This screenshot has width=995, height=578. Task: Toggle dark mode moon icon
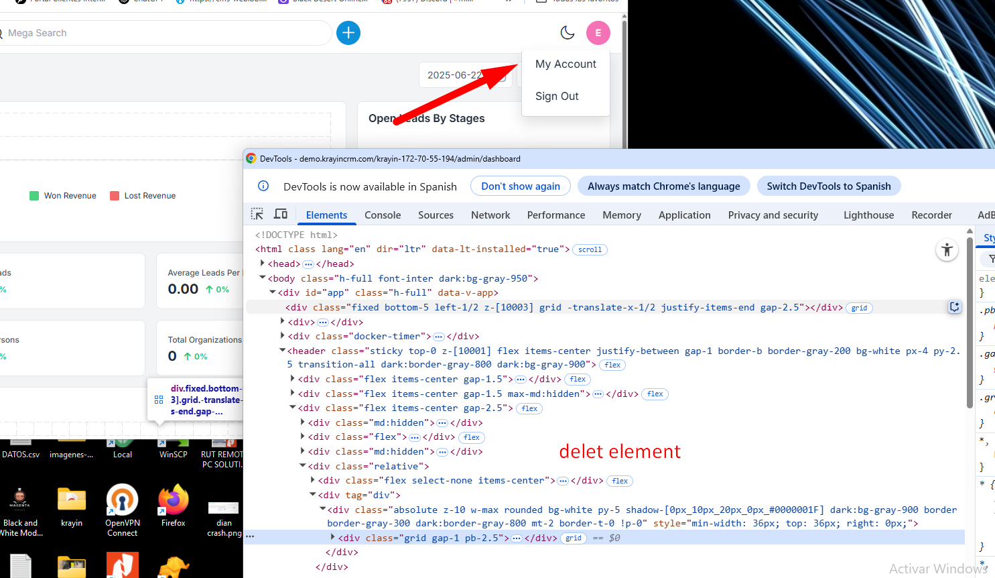coord(568,33)
